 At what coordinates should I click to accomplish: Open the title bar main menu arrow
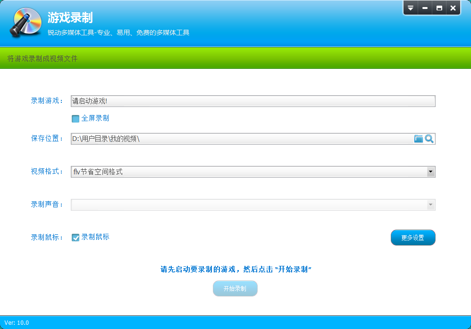[411, 8]
